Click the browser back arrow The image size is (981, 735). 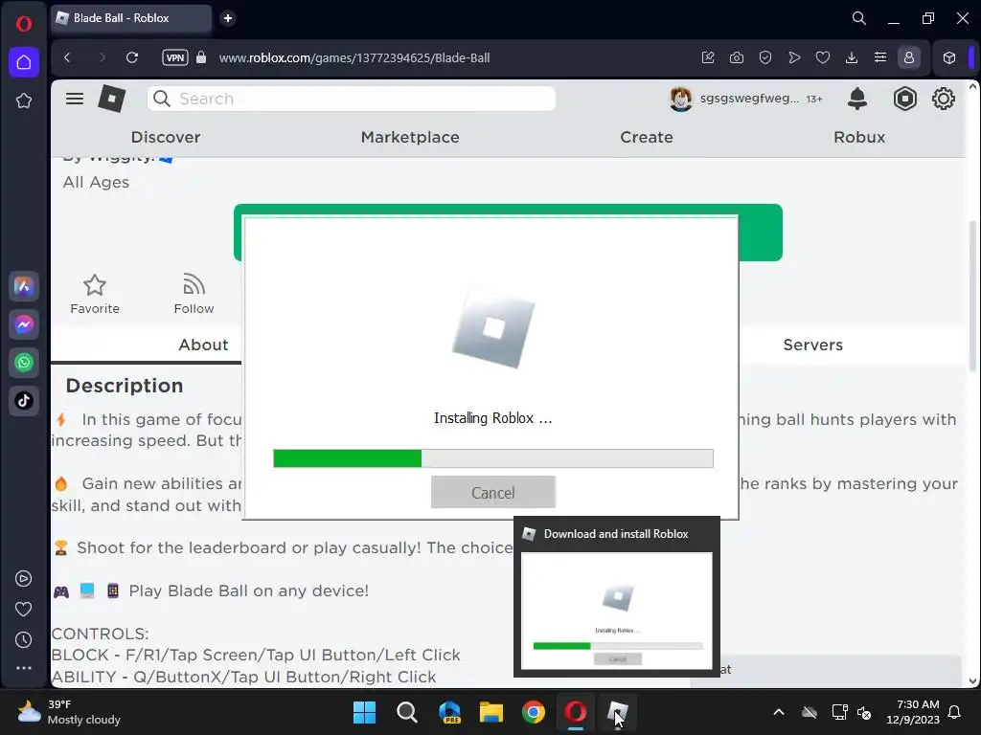click(68, 57)
